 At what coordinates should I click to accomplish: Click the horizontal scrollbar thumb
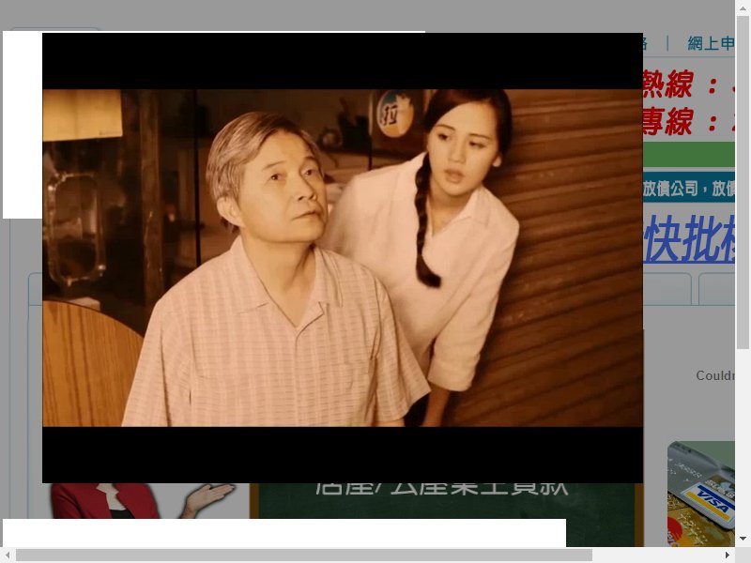304,555
